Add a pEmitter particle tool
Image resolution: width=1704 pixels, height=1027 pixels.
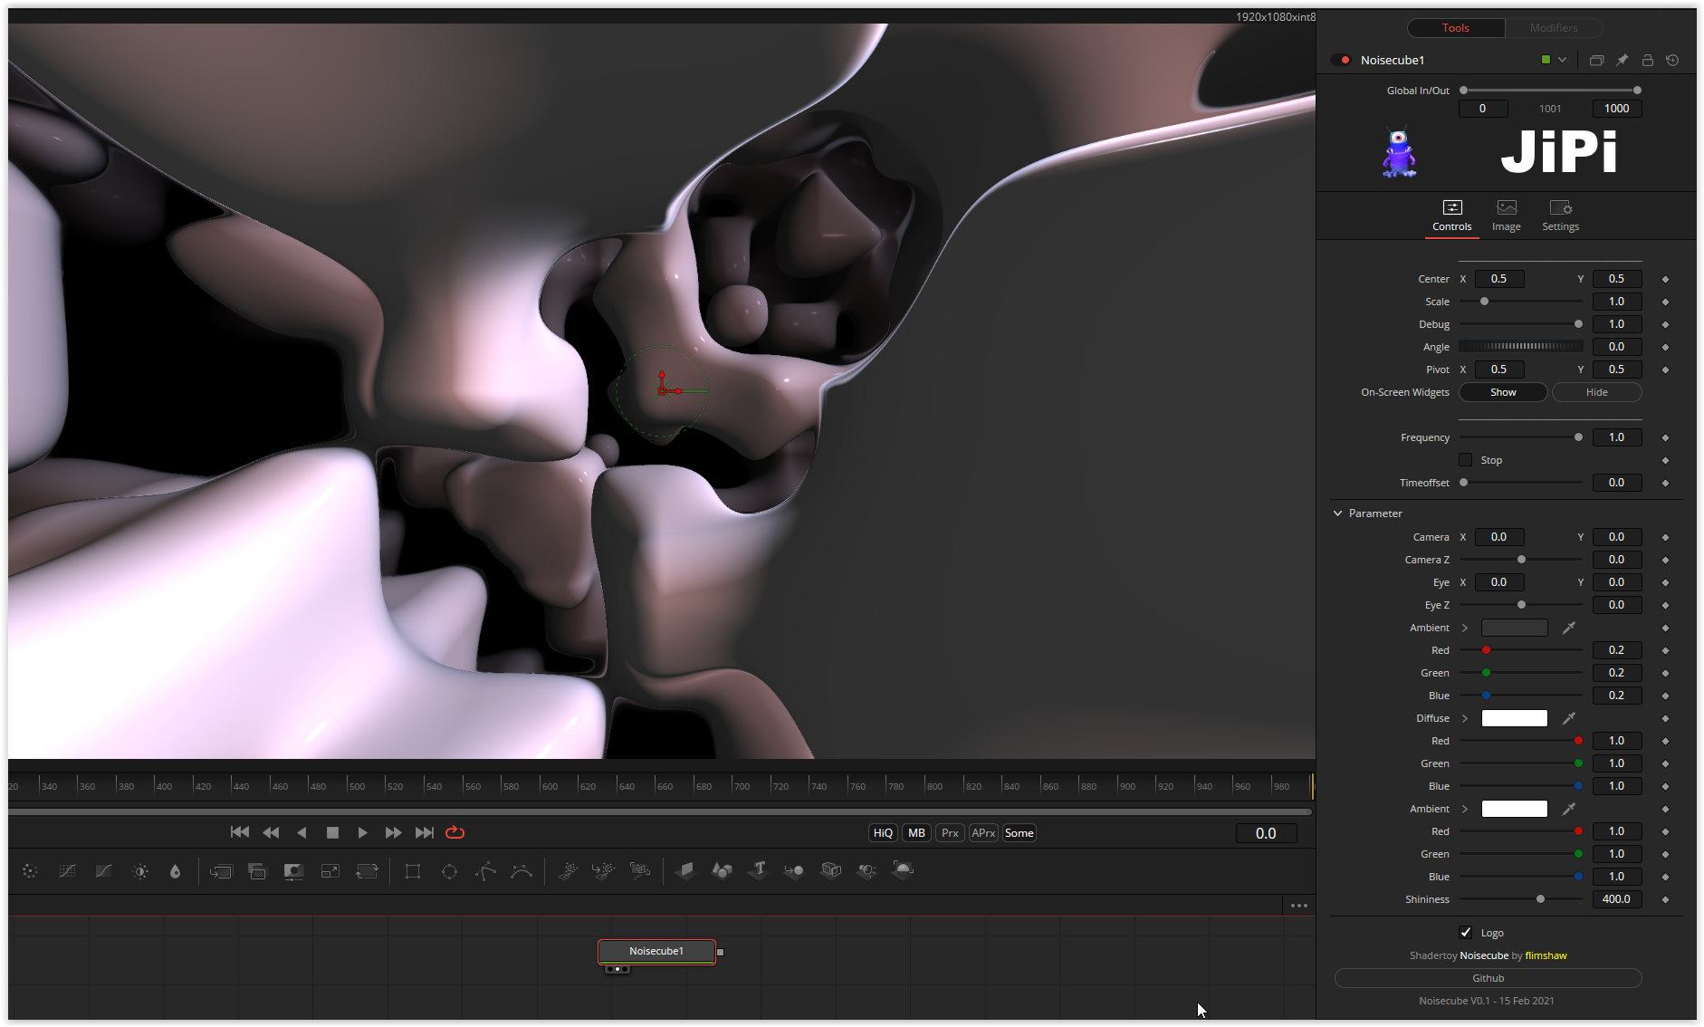[x=568, y=871]
